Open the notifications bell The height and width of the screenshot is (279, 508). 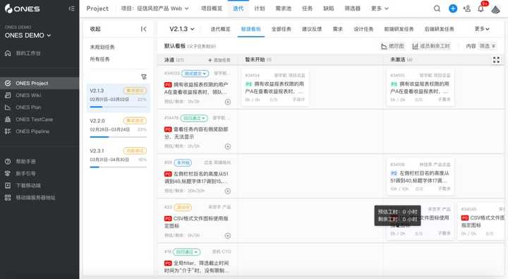480,8
